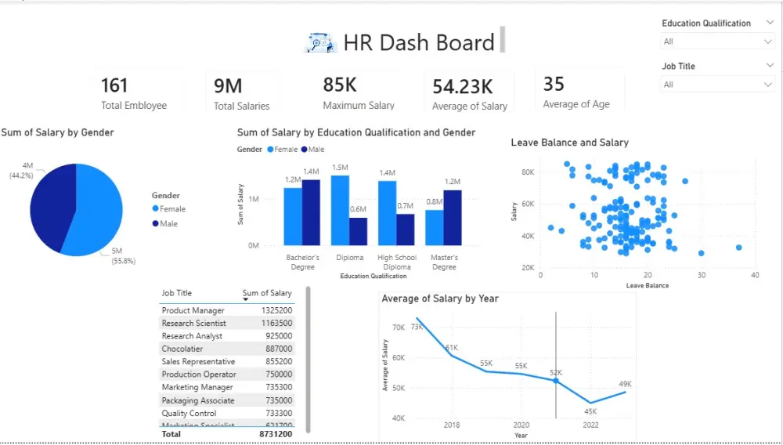Sort table by the Job Title column header
783x445 pixels.
tap(176, 293)
